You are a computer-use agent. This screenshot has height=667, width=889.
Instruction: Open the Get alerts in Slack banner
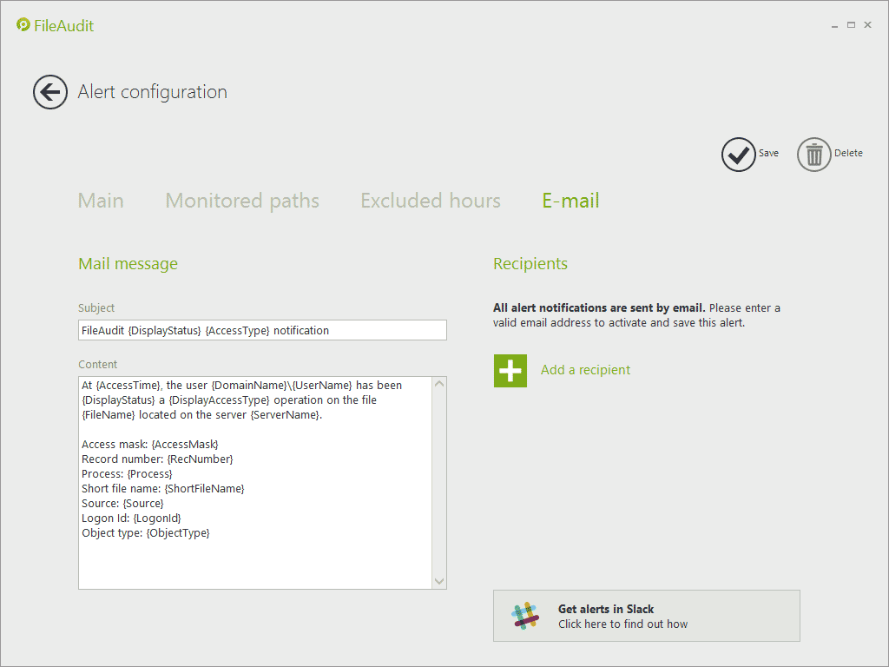[x=646, y=616]
